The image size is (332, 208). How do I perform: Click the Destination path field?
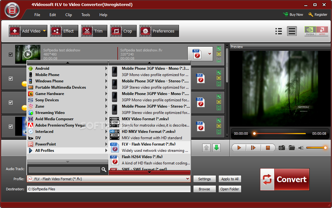(x=109, y=189)
